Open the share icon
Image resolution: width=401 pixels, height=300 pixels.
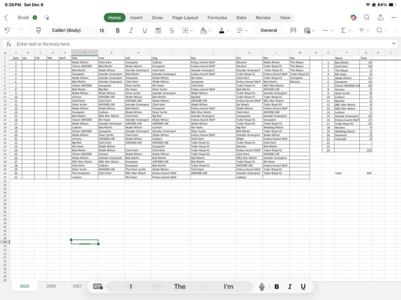pyautogui.click(x=380, y=17)
